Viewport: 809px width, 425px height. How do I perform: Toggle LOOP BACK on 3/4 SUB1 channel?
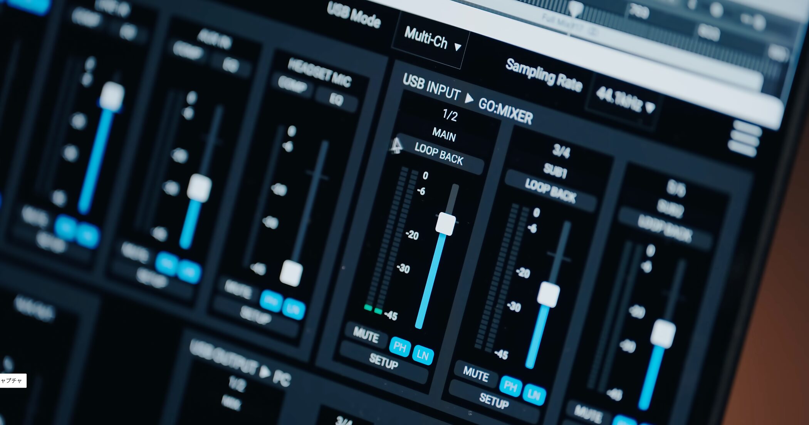click(x=550, y=191)
